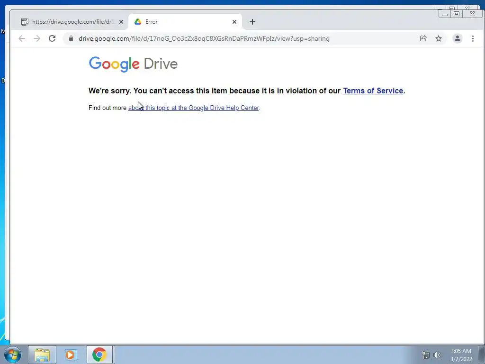
Task: Open Windows Explorer from the taskbar
Action: (42, 355)
